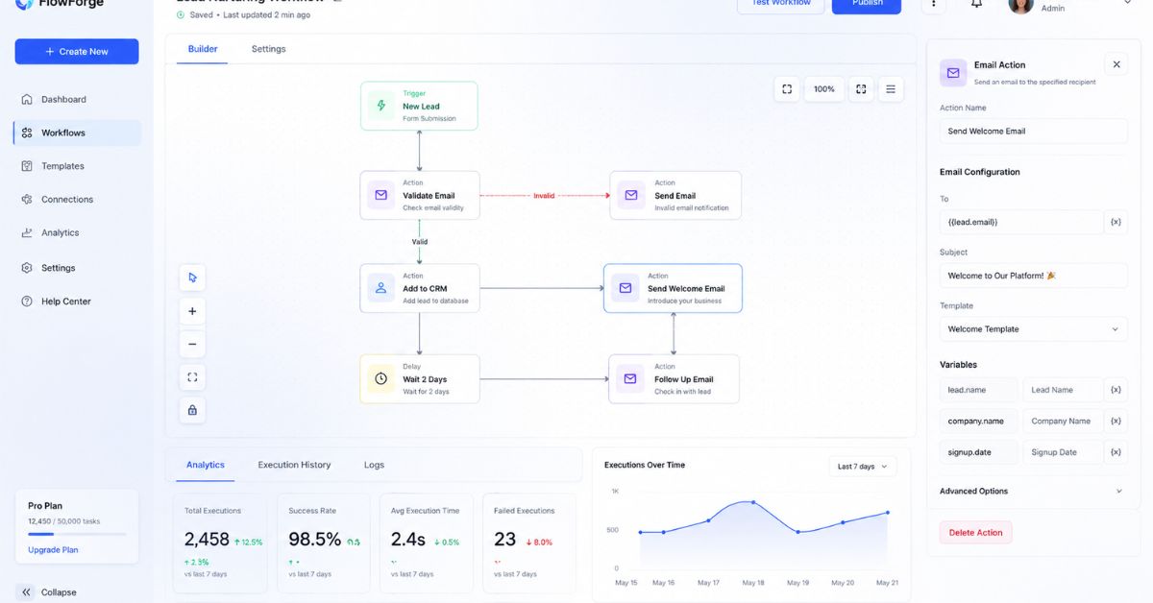
Task: Switch to the Settings tab beside Builder
Action: click(x=268, y=49)
